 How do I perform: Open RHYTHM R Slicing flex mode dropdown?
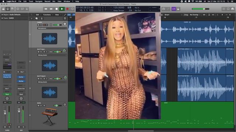pos(52,82)
